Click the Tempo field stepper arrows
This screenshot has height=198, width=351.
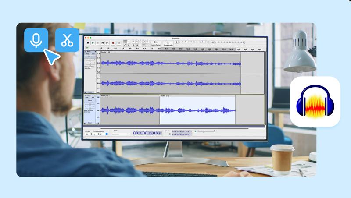pyautogui.click(x=92, y=134)
